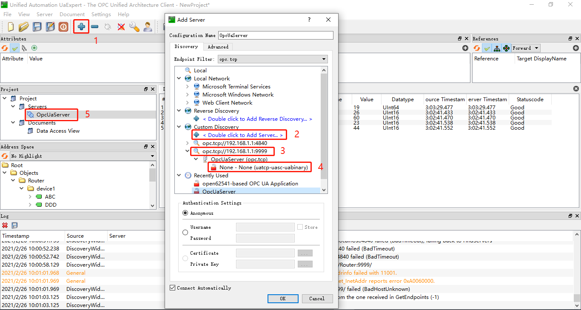Click the hierarchy icon in References toolbar

pyautogui.click(x=497, y=48)
